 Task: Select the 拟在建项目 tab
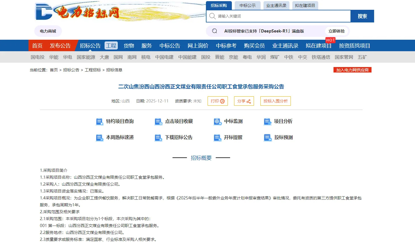pos(305,5)
